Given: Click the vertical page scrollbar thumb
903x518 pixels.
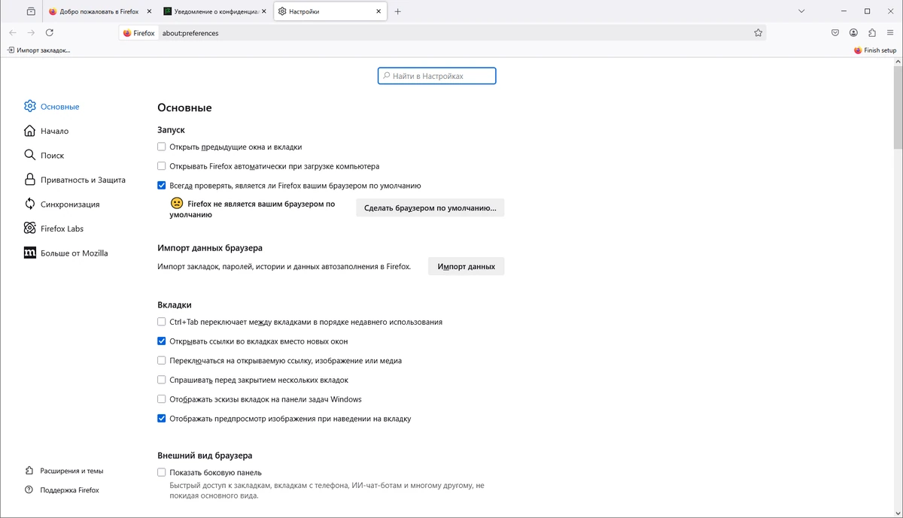Looking at the screenshot, I should tap(898, 108).
